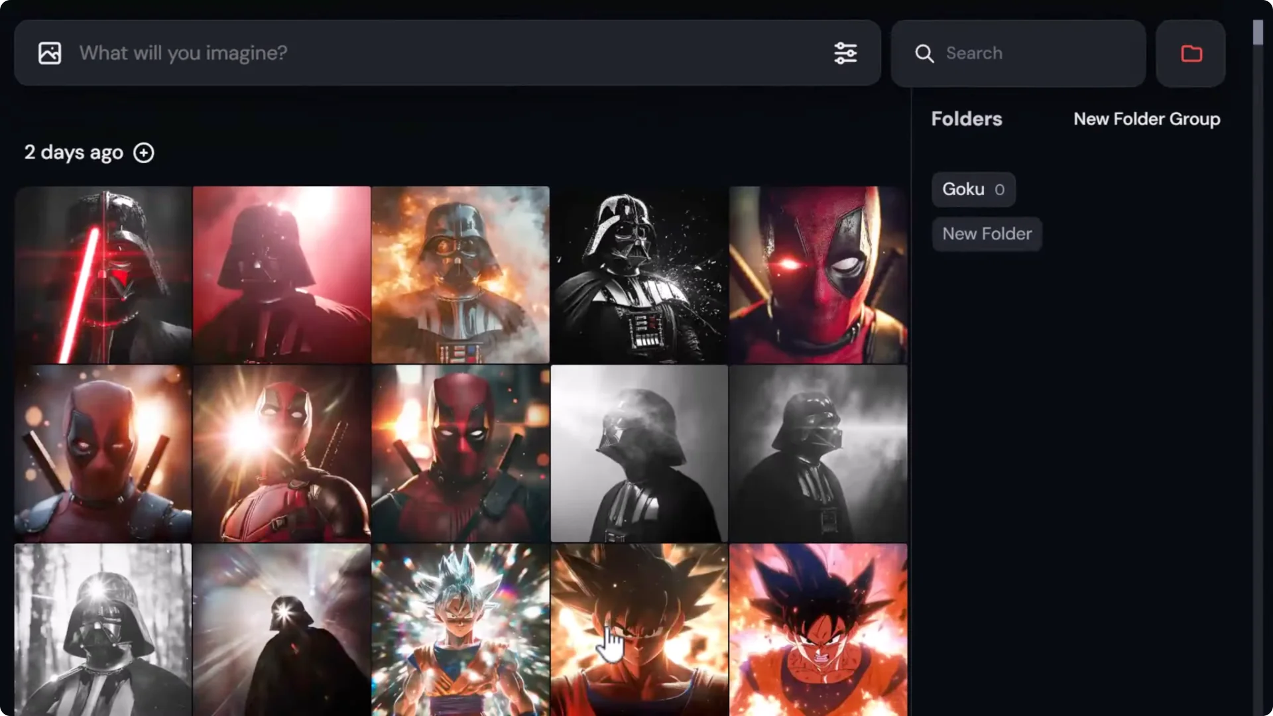Click New Folder Group

point(1146,119)
